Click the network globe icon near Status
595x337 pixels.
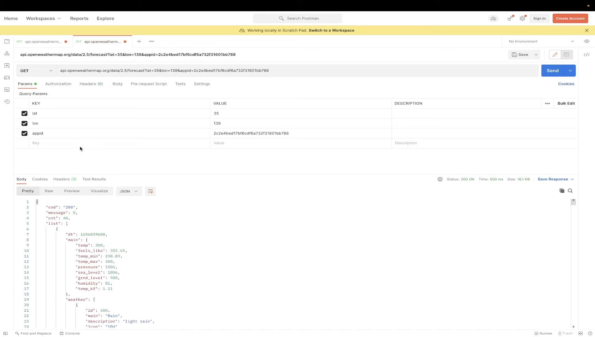click(x=440, y=179)
